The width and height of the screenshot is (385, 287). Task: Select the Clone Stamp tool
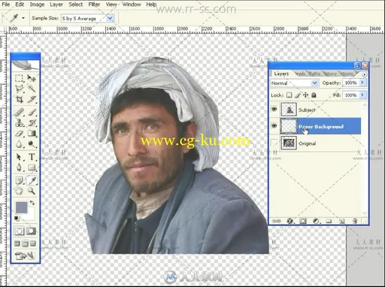pos(20,122)
